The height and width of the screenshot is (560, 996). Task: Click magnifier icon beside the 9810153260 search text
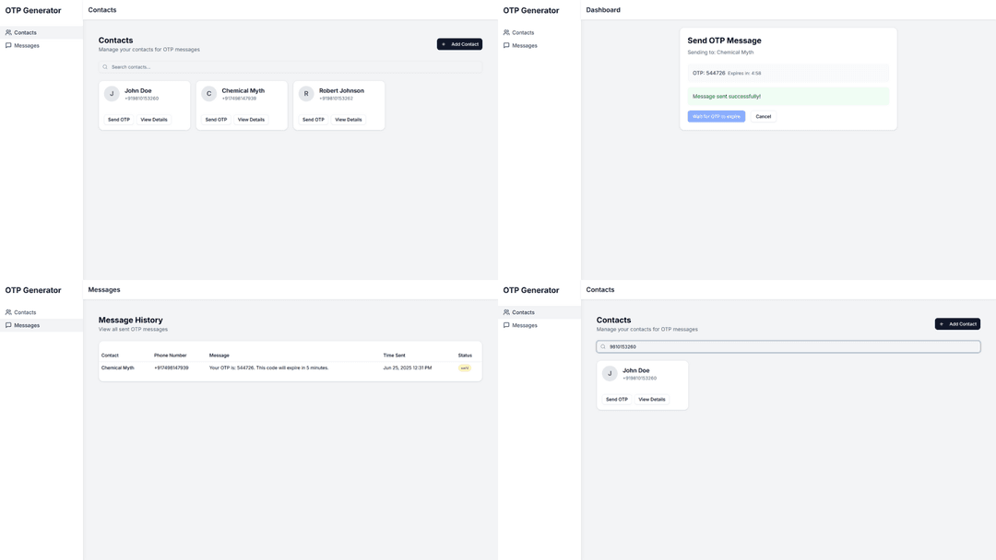tap(603, 347)
